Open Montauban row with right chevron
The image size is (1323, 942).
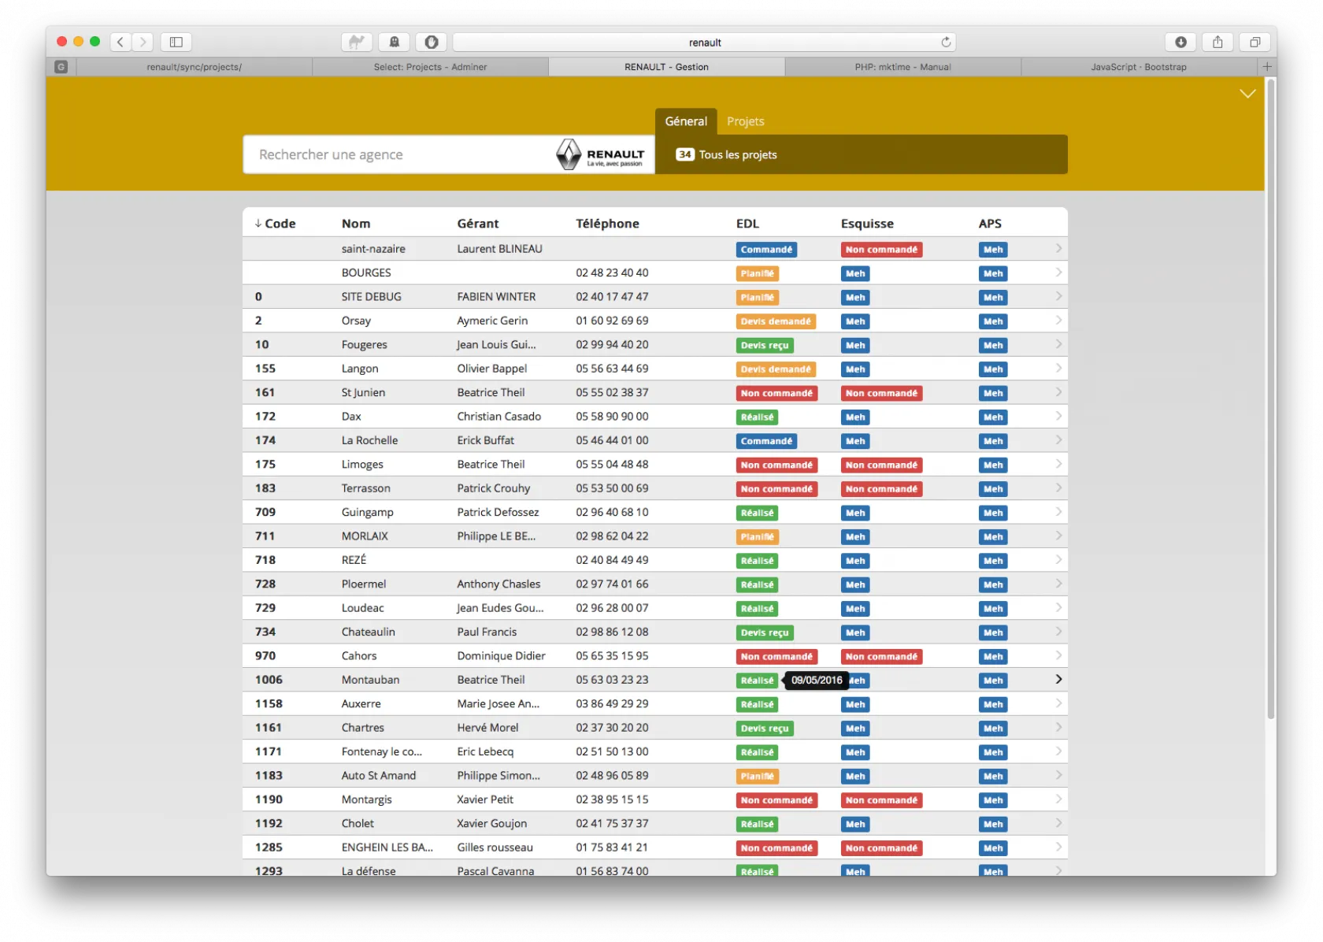coord(1058,680)
